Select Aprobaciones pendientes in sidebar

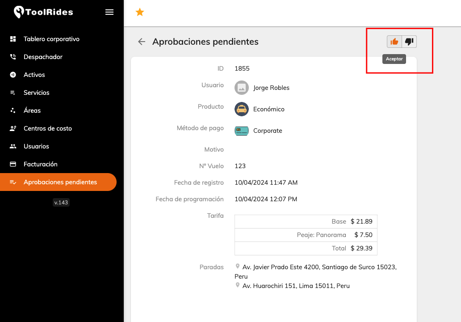tap(58, 182)
